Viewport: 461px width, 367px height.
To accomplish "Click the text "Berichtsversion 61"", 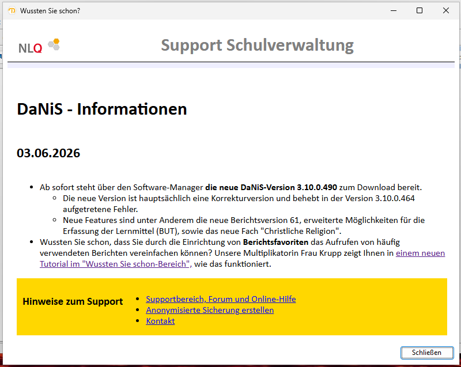I will [x=264, y=220].
